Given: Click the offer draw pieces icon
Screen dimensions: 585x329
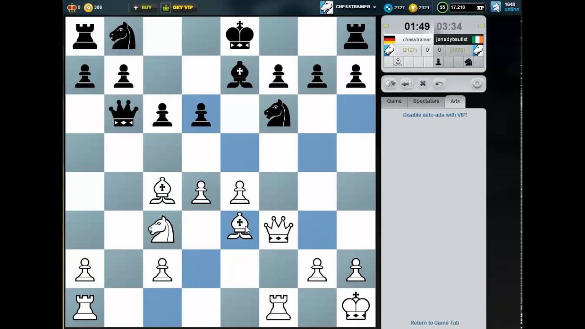Looking at the screenshot, I should pyautogui.click(x=406, y=84).
